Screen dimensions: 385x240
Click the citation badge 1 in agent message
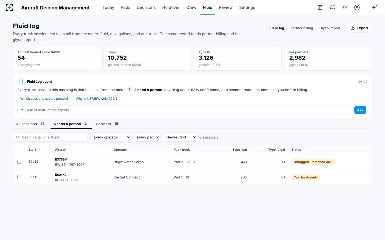[x=129, y=90]
